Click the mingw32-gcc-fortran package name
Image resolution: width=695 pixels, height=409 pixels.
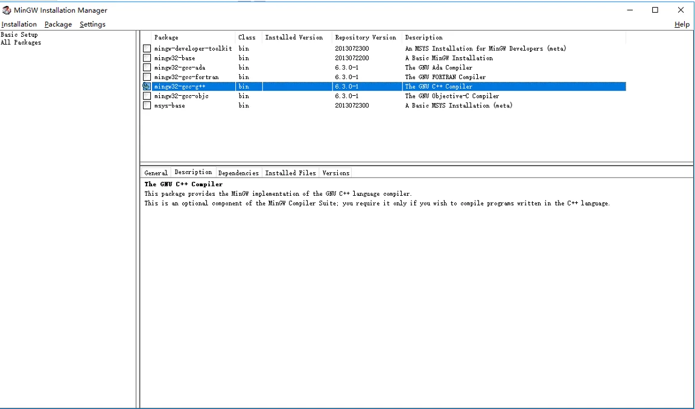186,77
